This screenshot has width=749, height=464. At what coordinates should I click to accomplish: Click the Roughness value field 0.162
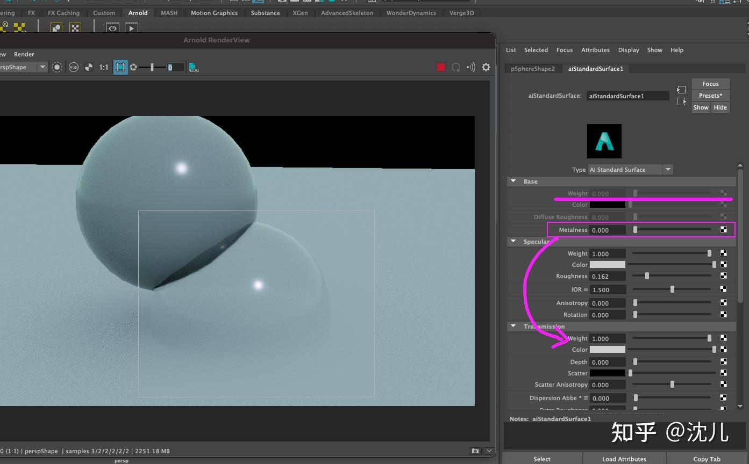[608, 276]
